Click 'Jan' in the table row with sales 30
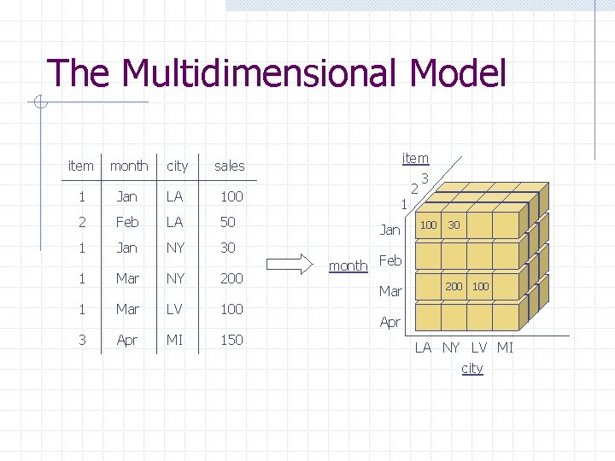 click(x=126, y=248)
